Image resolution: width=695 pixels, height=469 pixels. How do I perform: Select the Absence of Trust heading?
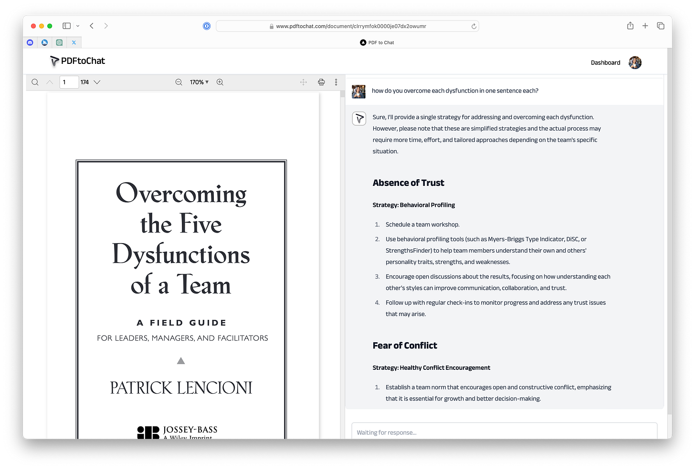pyautogui.click(x=408, y=183)
